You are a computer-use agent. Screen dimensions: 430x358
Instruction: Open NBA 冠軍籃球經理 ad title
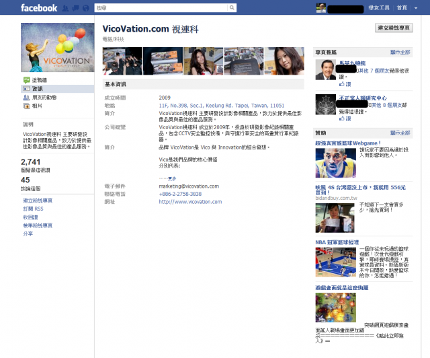point(337,242)
